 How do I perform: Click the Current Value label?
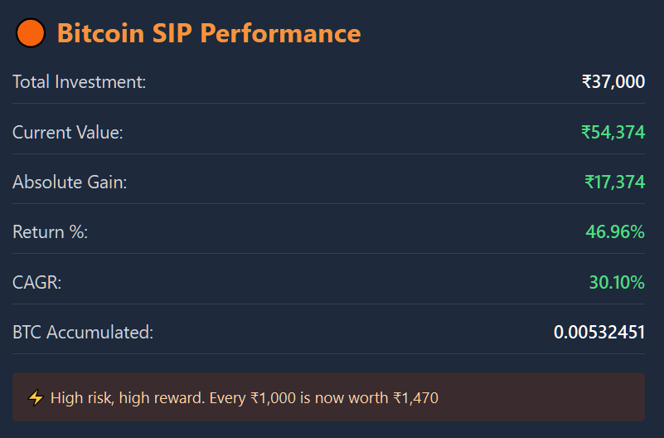click(x=68, y=132)
